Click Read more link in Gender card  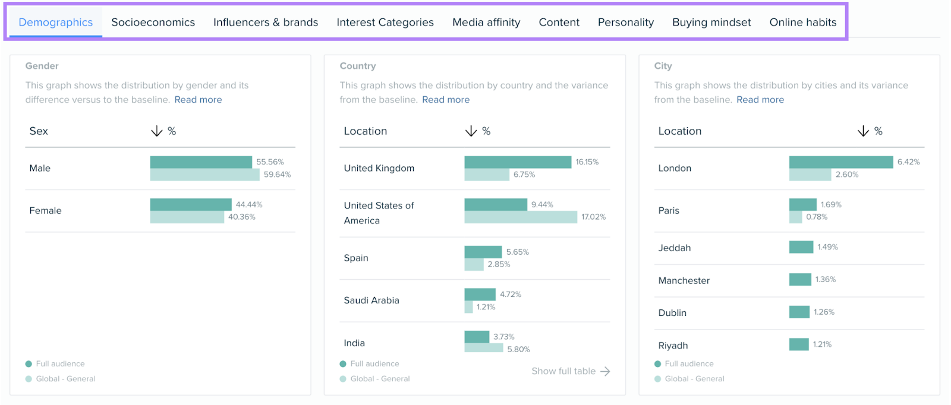tap(198, 100)
